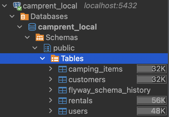Collapse the Databases node chevron

click(12, 16)
